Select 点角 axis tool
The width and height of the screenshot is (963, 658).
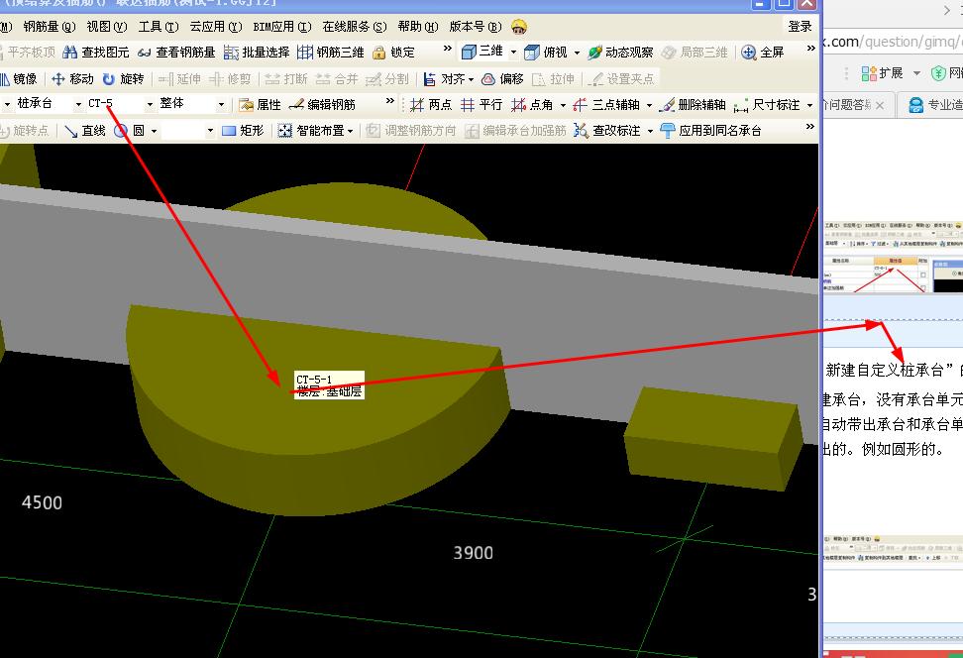pos(532,105)
